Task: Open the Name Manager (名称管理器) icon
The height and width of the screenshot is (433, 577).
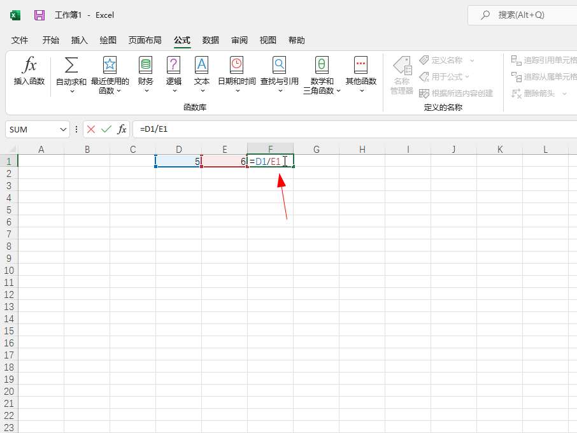Action: [x=402, y=66]
